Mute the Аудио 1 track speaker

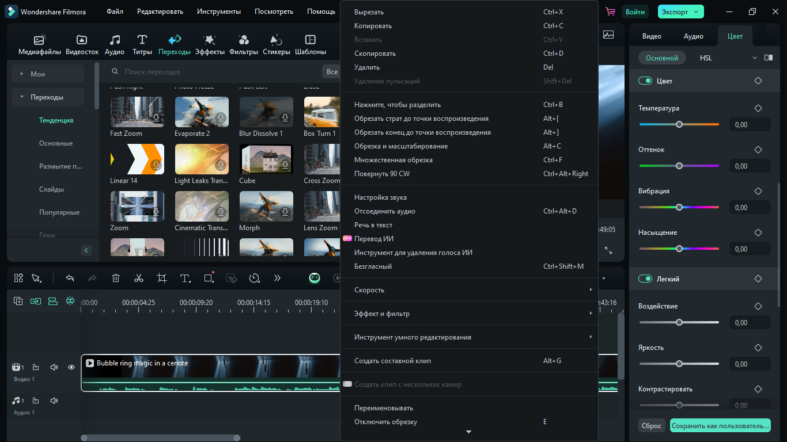pos(54,401)
